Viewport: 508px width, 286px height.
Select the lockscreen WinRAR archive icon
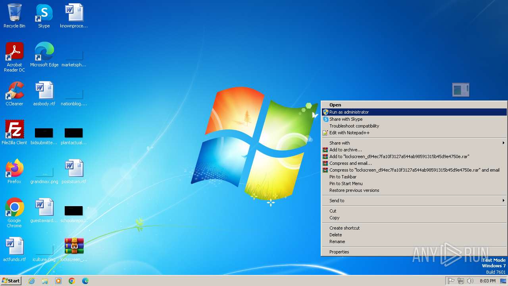click(x=74, y=249)
